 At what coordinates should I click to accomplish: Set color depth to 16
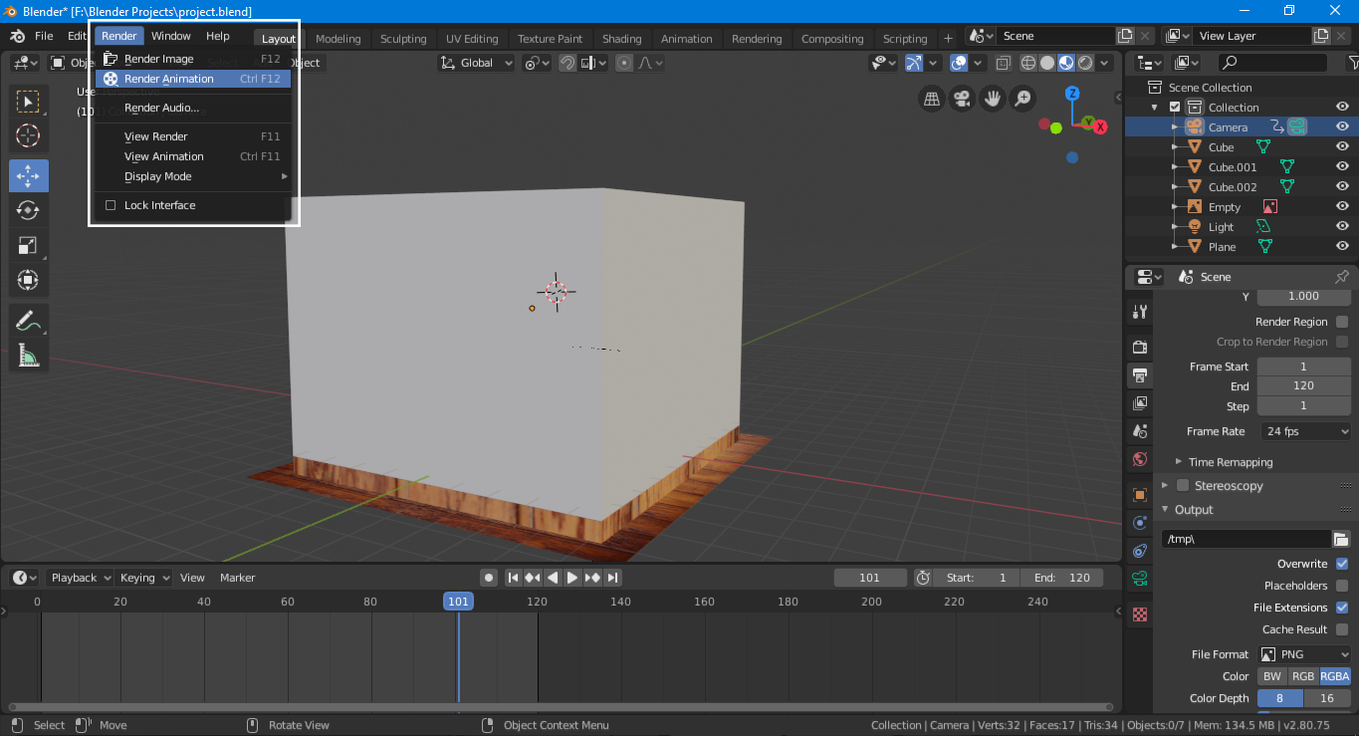1327,698
